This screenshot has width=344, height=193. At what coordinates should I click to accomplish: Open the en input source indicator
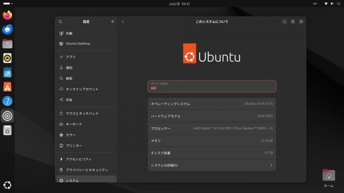coord(315,4)
